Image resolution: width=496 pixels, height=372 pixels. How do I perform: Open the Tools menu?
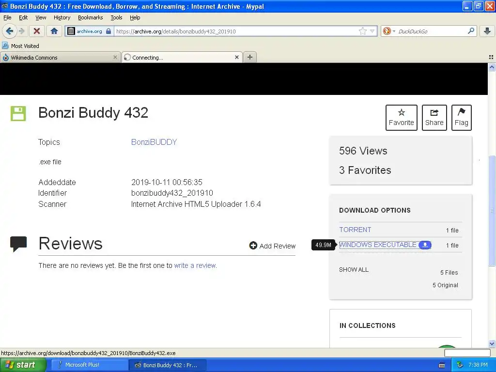coord(116,17)
